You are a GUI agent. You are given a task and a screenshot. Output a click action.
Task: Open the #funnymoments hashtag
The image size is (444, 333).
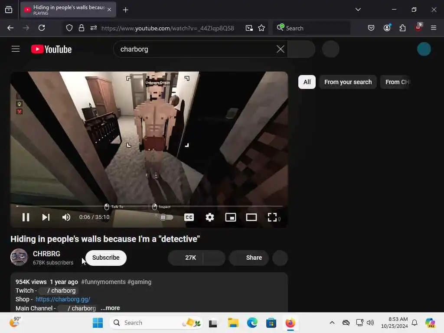click(x=103, y=282)
